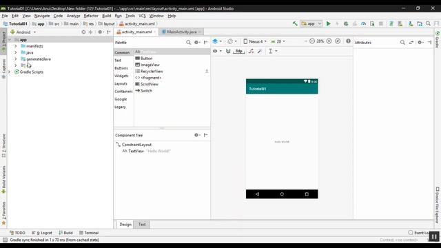Click the Make Project hammer icon
The width and height of the screenshot is (441, 248).
point(295,23)
